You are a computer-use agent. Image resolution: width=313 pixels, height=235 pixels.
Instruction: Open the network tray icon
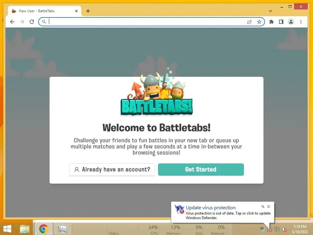point(277,229)
